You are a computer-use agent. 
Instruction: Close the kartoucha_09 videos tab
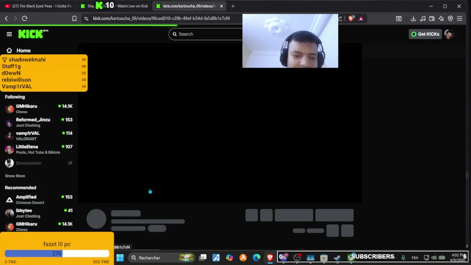coord(222,6)
